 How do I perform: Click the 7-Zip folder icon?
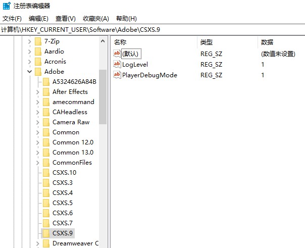[x=38, y=41]
